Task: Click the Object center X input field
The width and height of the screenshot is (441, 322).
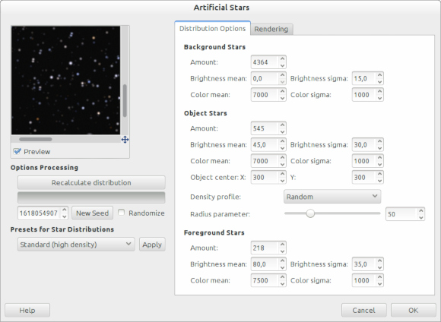Action: pyautogui.click(x=265, y=177)
